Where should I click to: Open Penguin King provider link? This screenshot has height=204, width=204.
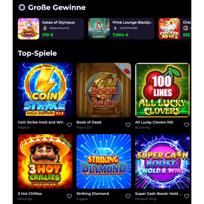(146, 199)
